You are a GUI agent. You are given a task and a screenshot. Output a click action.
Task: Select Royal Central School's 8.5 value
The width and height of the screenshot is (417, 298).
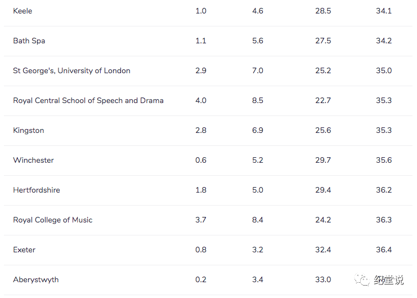coord(258,100)
